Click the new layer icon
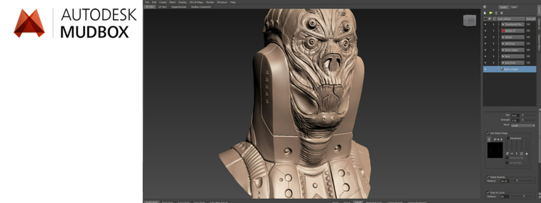This screenshot has width=541, height=203. click(485, 13)
